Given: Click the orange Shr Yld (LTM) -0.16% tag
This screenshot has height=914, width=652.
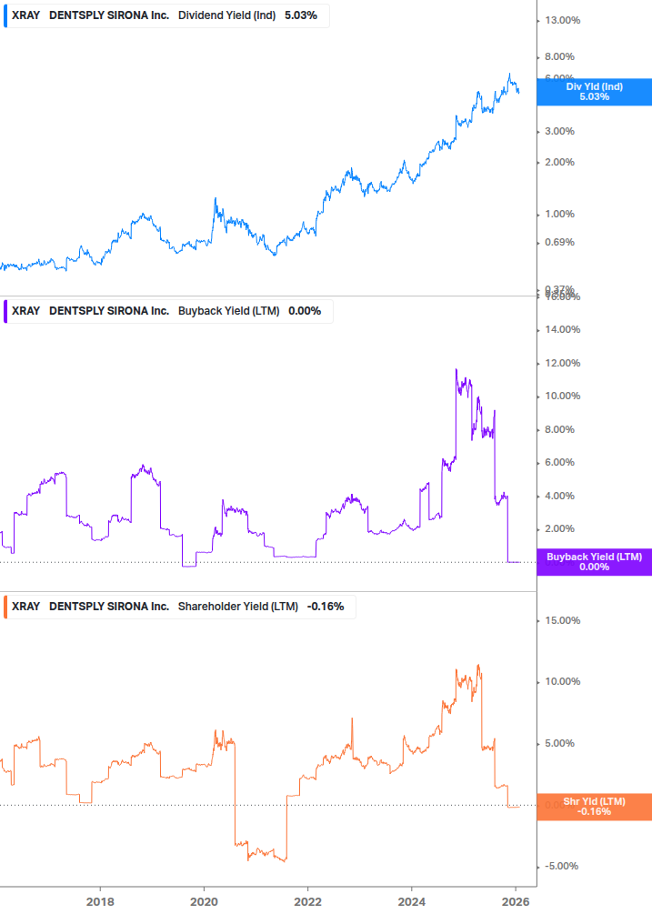Looking at the screenshot, I should coord(595,807).
